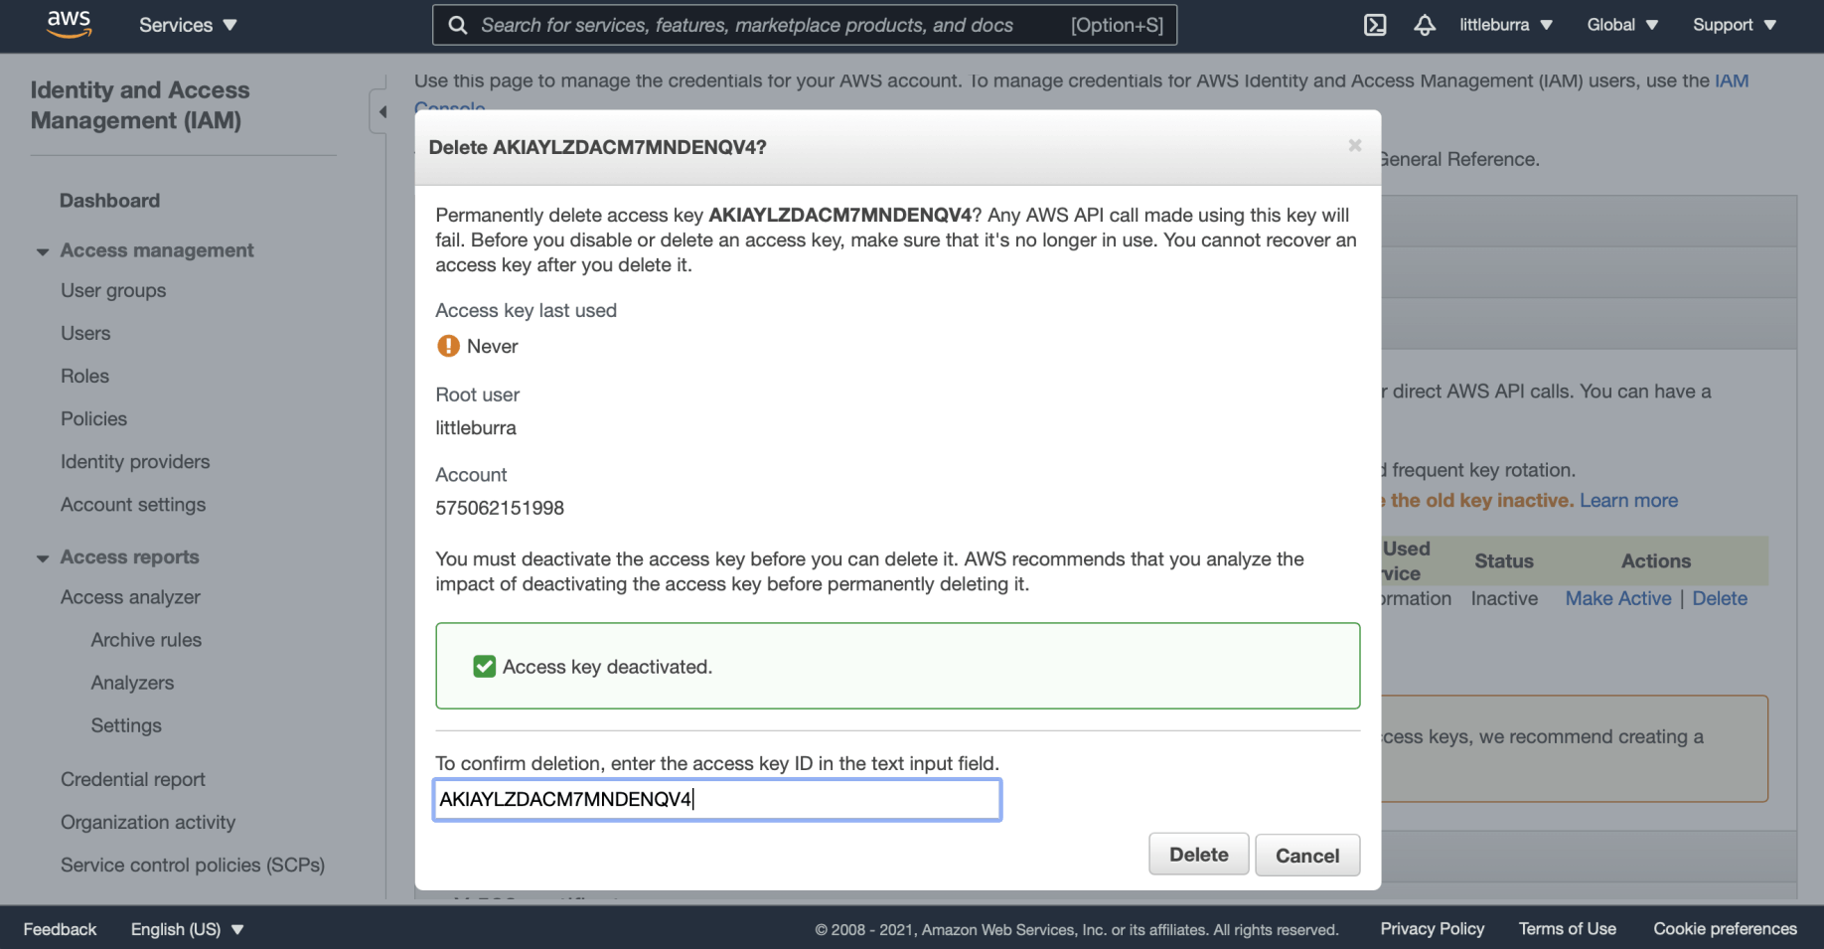Screen dimensions: 1824x949
Task: Open Service control policies (SCPs)
Action: 193,865
